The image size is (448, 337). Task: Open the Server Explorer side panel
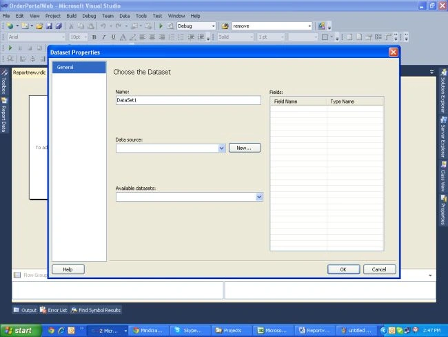coord(443,137)
